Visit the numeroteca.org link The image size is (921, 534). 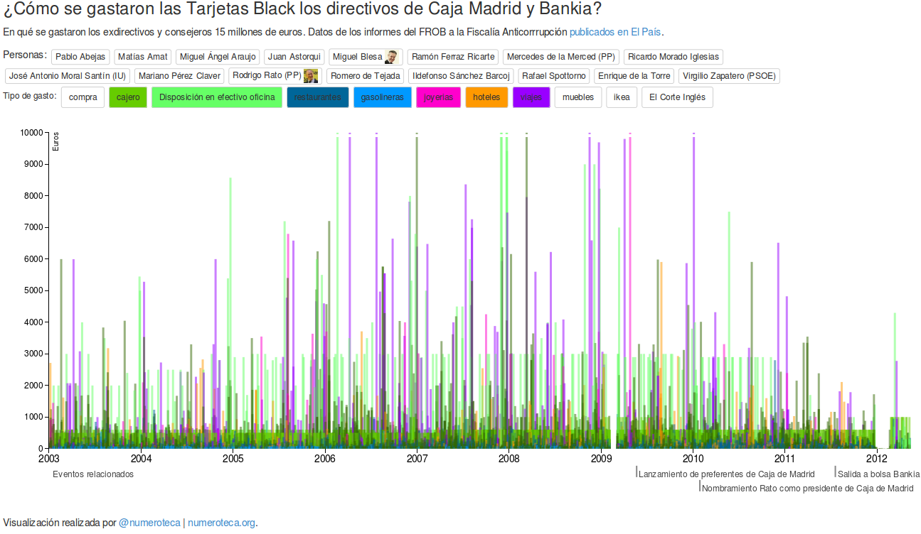click(221, 523)
